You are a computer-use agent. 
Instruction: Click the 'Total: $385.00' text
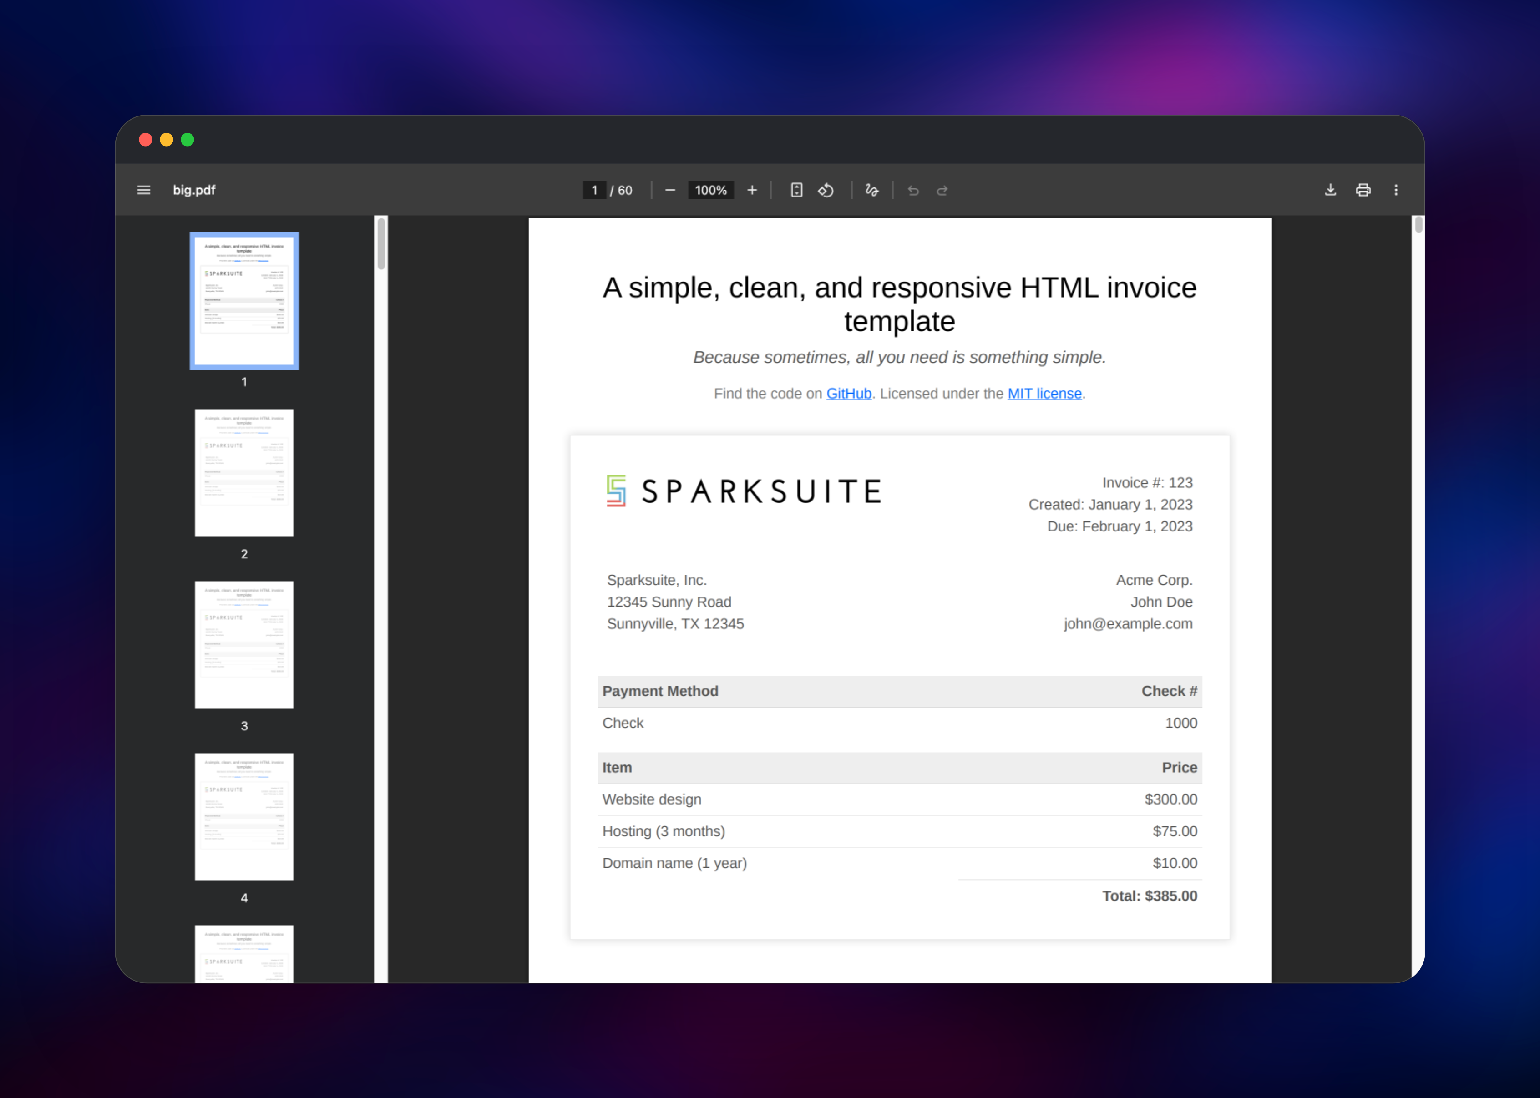point(1149,896)
